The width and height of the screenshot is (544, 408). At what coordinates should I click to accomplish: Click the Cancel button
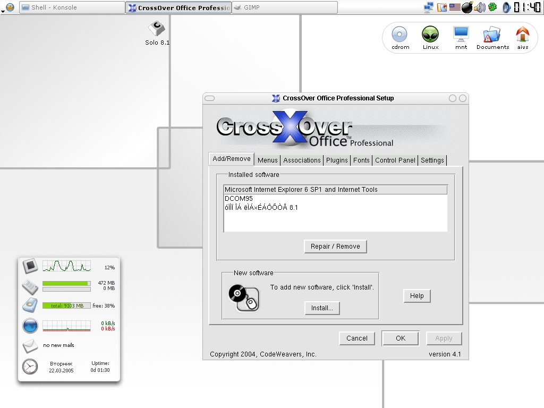(x=356, y=338)
